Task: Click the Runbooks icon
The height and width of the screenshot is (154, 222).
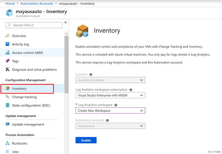Action: (x=8, y=143)
